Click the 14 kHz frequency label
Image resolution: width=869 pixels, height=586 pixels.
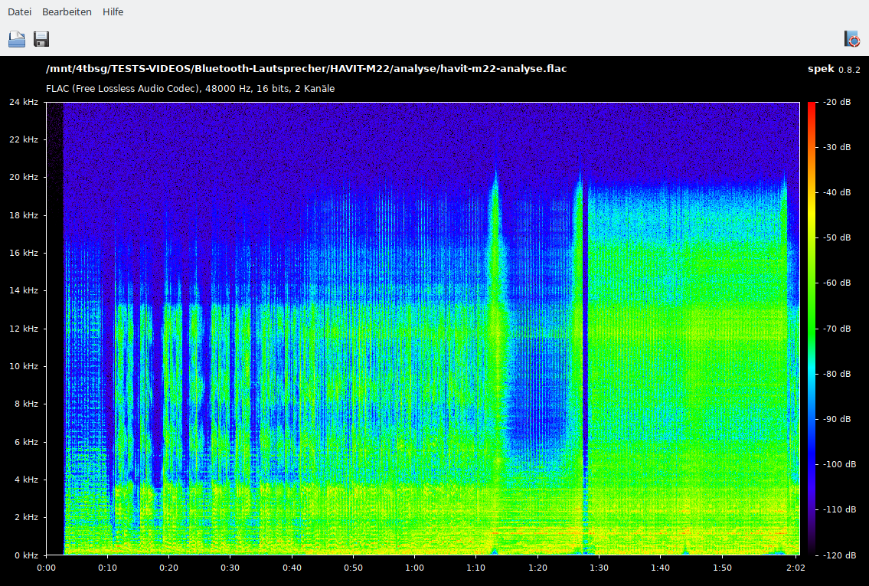click(x=23, y=290)
